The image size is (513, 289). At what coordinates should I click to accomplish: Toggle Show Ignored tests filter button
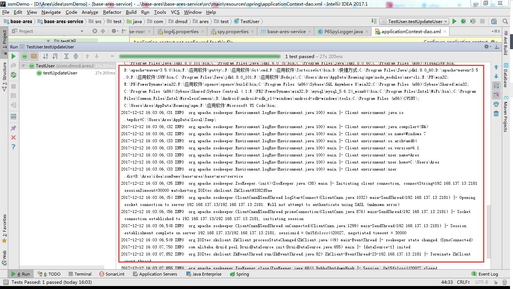[34, 56]
